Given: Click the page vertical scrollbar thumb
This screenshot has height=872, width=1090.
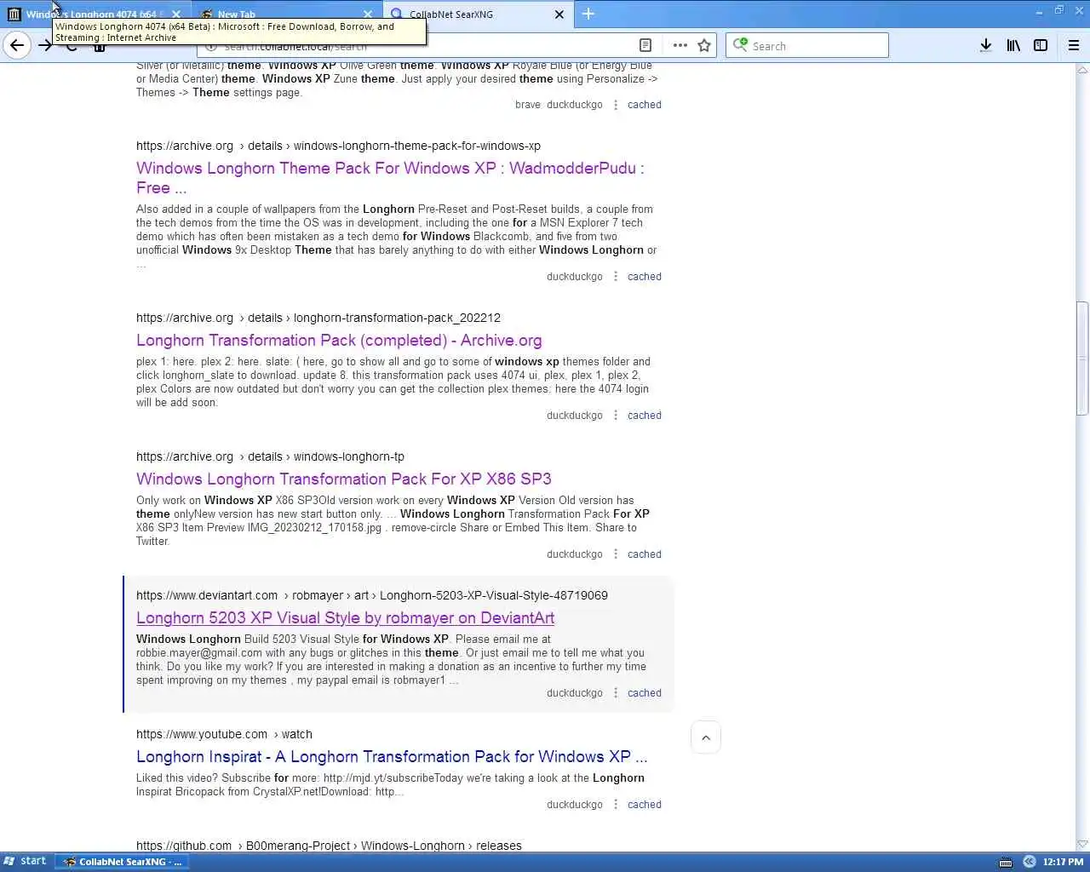Looking at the screenshot, I should [x=1082, y=359].
